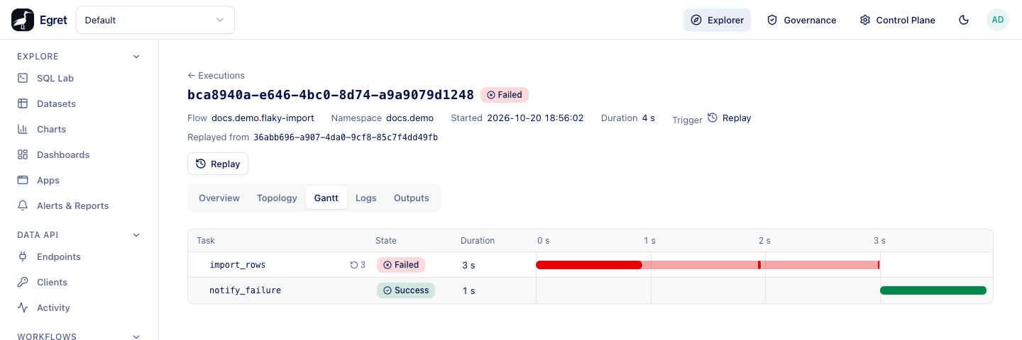Click the Explorer compass icon
1022x340 pixels.
tap(696, 20)
